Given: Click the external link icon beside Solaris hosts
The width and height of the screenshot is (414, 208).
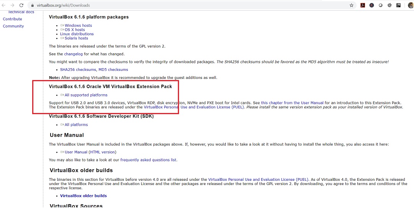Looking at the screenshot, I should tap(62, 38).
